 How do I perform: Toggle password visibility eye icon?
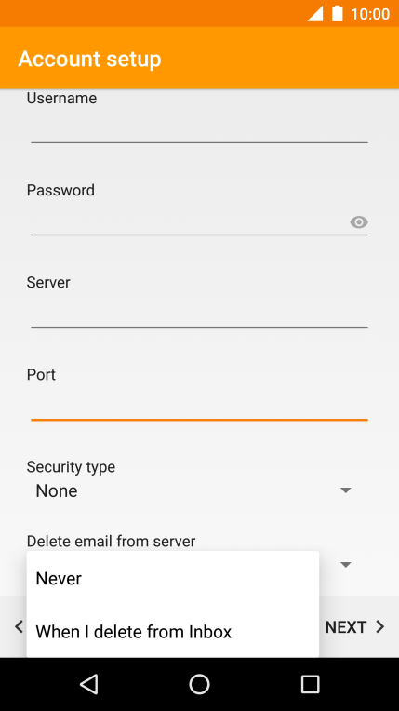coord(359,222)
